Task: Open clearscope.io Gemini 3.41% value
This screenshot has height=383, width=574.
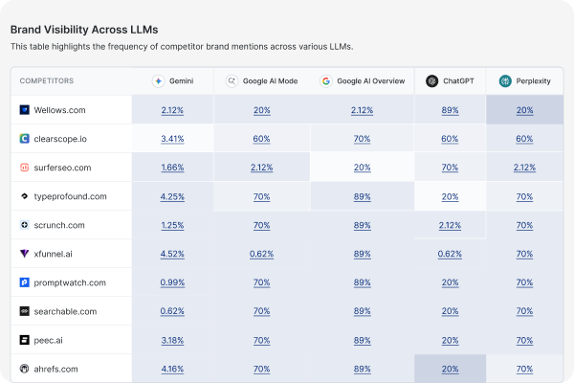Action: tap(173, 139)
